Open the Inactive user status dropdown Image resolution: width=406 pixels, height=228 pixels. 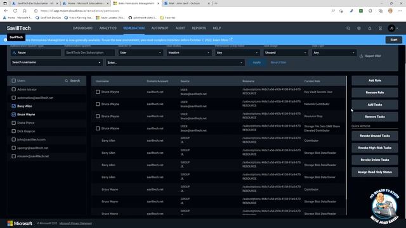189,53
